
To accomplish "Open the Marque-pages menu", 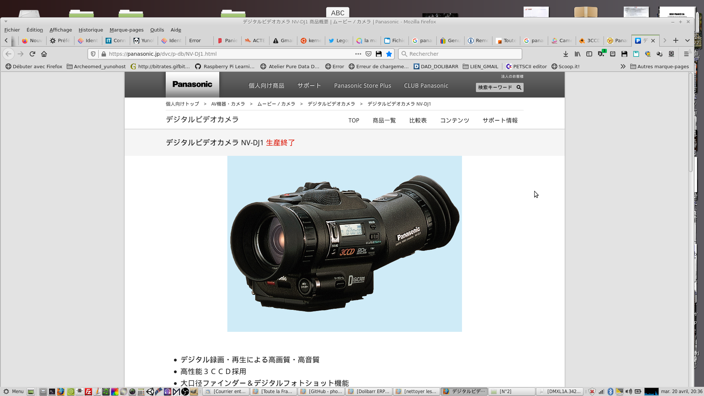I will pos(126,30).
